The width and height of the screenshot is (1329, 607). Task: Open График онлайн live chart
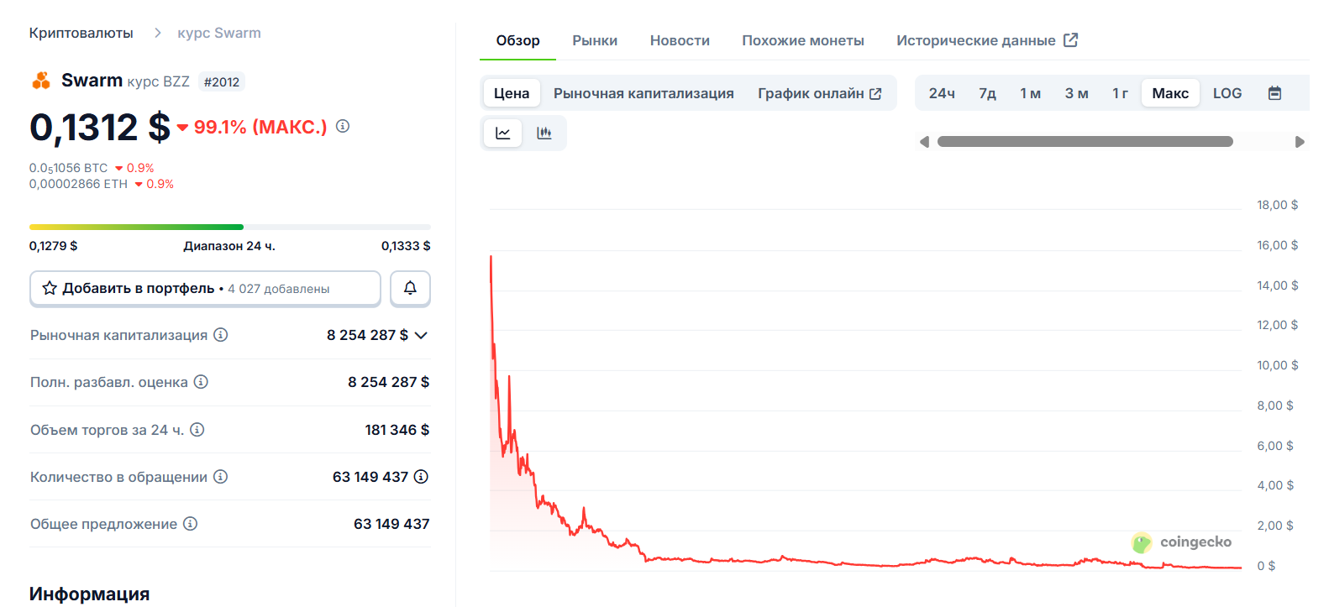820,93
